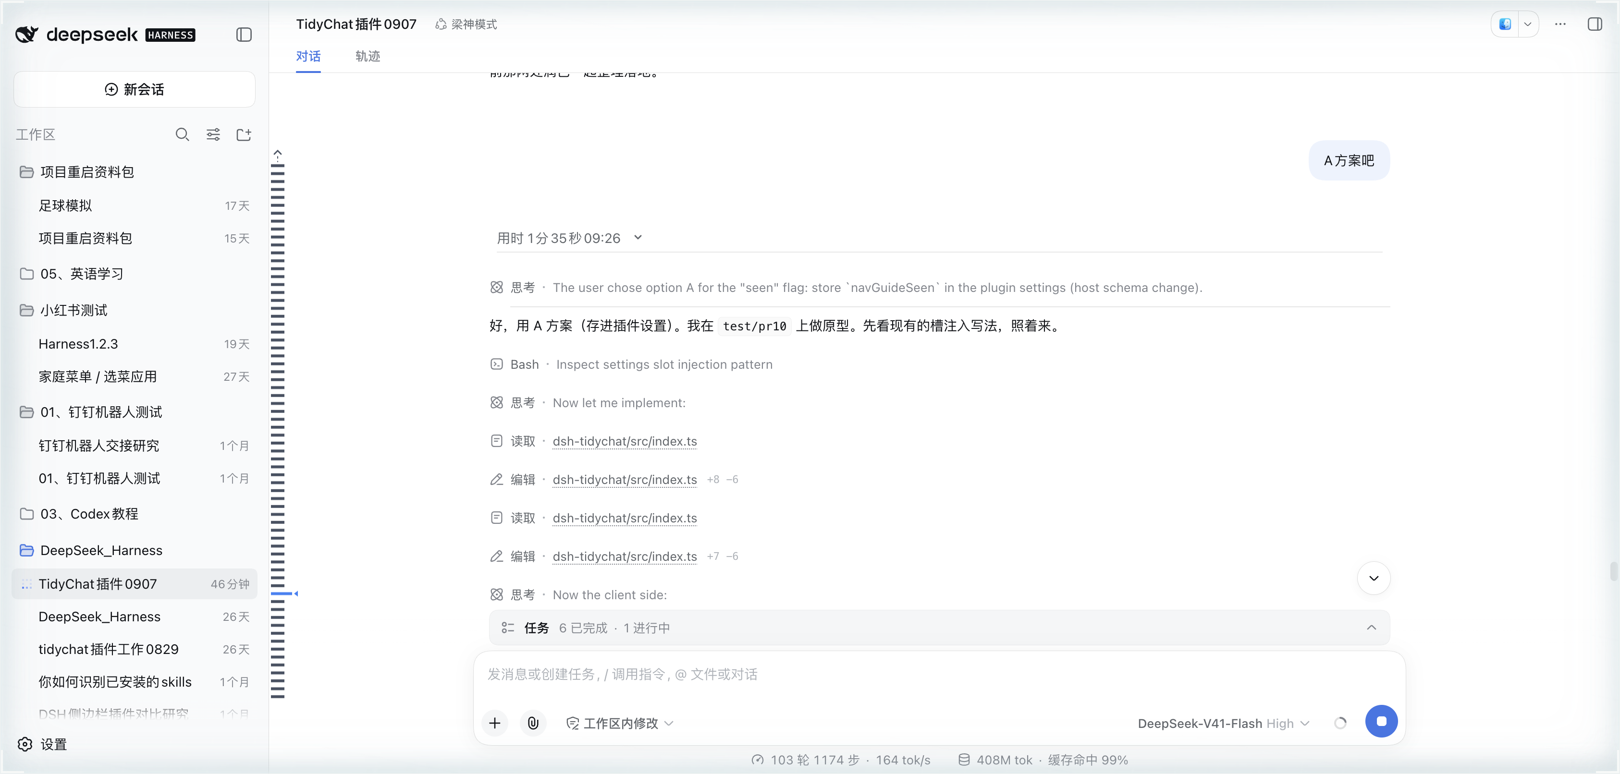Switch to the 轨迹 tab
Screen dimensions: 1620x774
coord(368,56)
